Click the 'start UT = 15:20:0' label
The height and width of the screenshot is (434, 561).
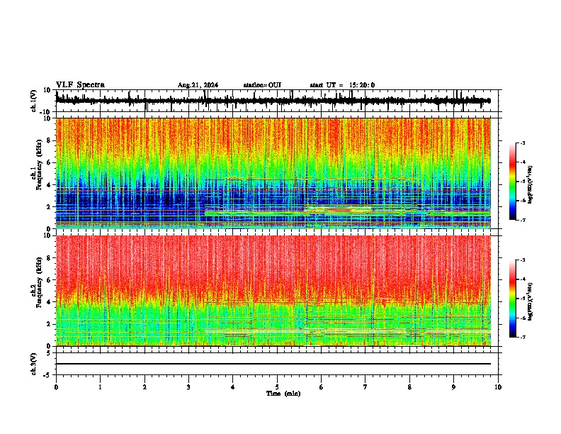[342, 85]
